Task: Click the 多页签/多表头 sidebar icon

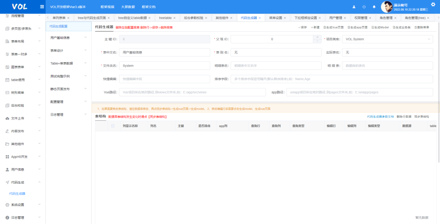Action: pos(8,28)
